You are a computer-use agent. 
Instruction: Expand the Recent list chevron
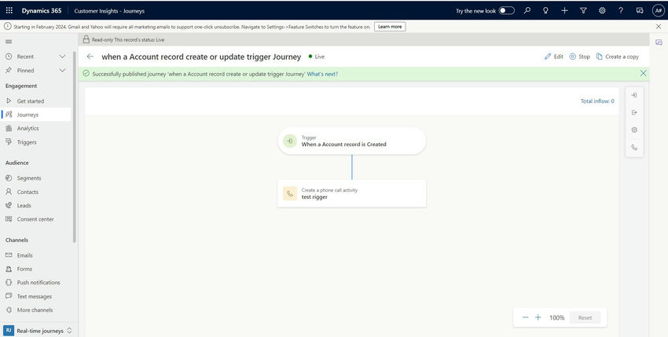coord(62,57)
